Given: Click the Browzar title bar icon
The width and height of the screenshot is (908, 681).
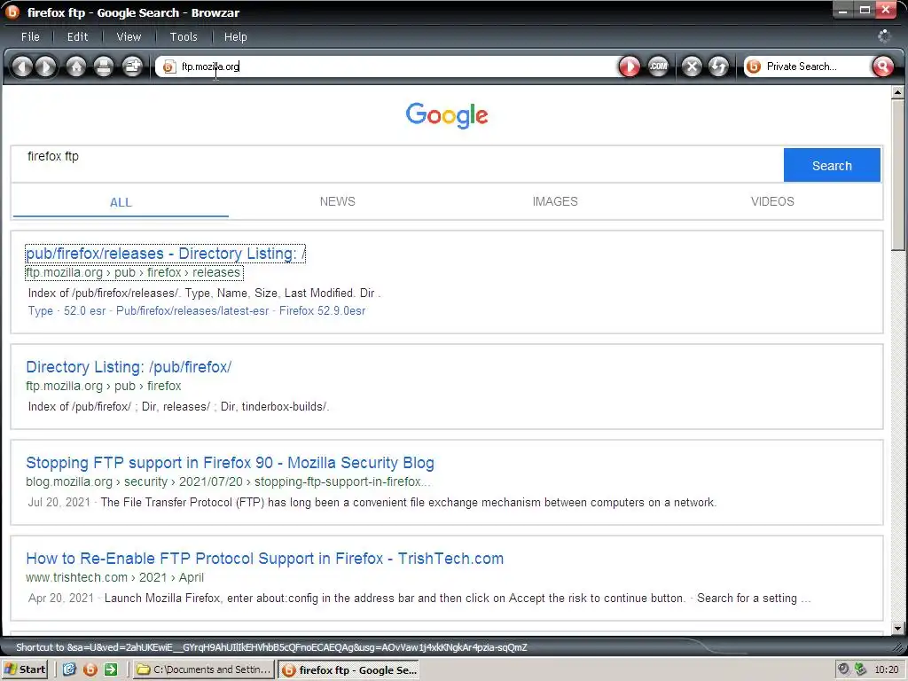Looking at the screenshot, I should click(12, 12).
